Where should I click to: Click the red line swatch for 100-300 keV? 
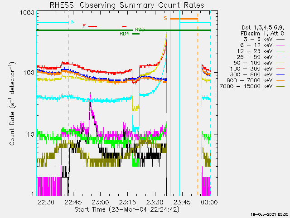(x=280, y=69)
